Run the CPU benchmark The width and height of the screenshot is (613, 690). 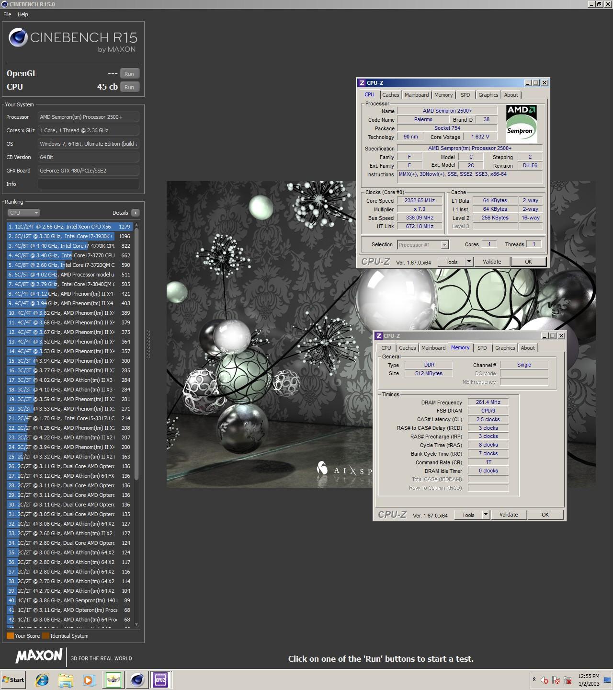coord(129,87)
